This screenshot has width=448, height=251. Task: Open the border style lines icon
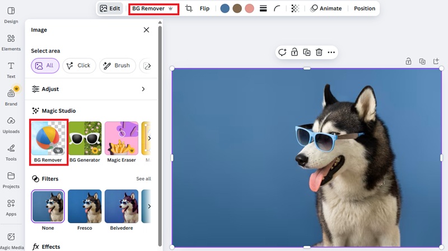263,9
